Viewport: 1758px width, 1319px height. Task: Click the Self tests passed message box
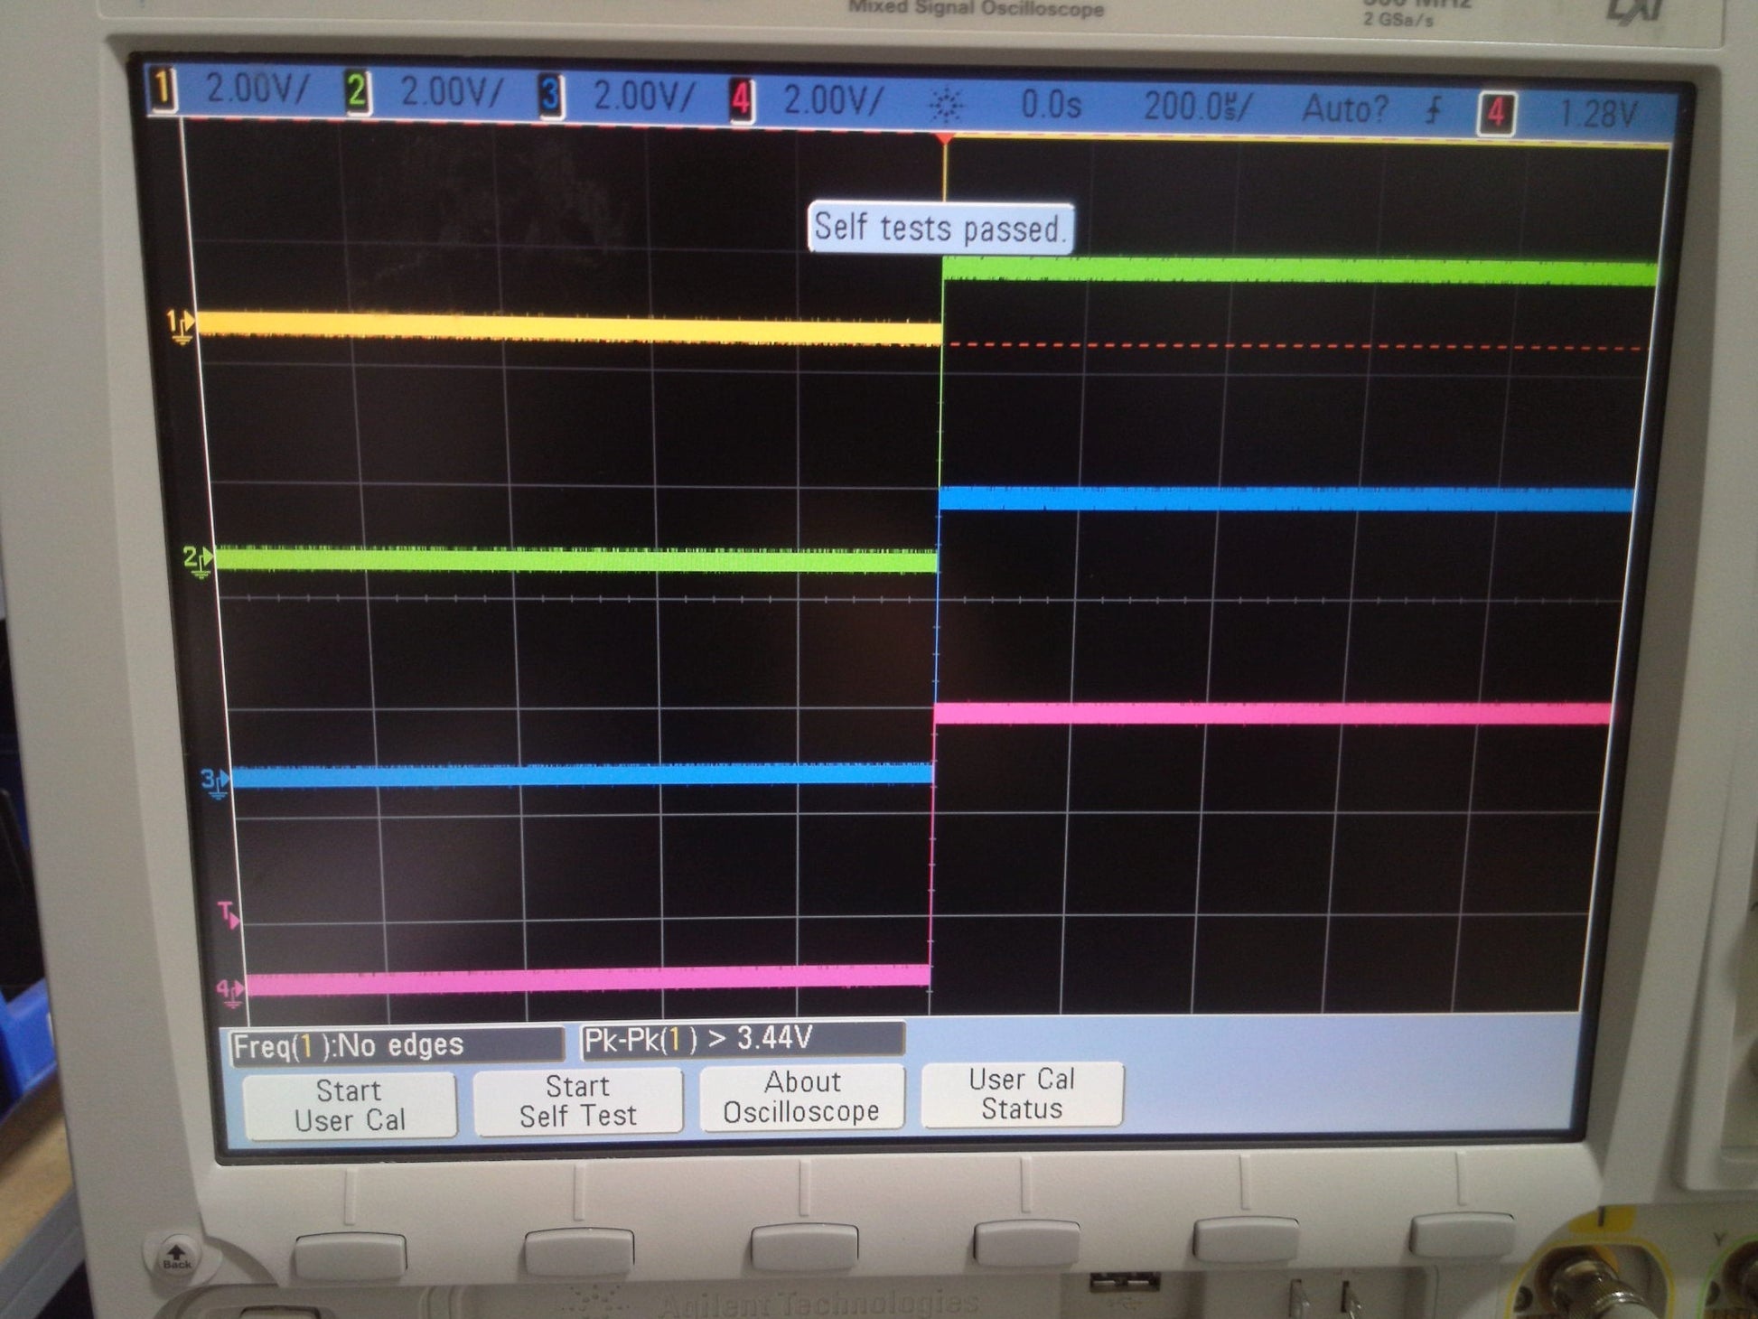(940, 228)
